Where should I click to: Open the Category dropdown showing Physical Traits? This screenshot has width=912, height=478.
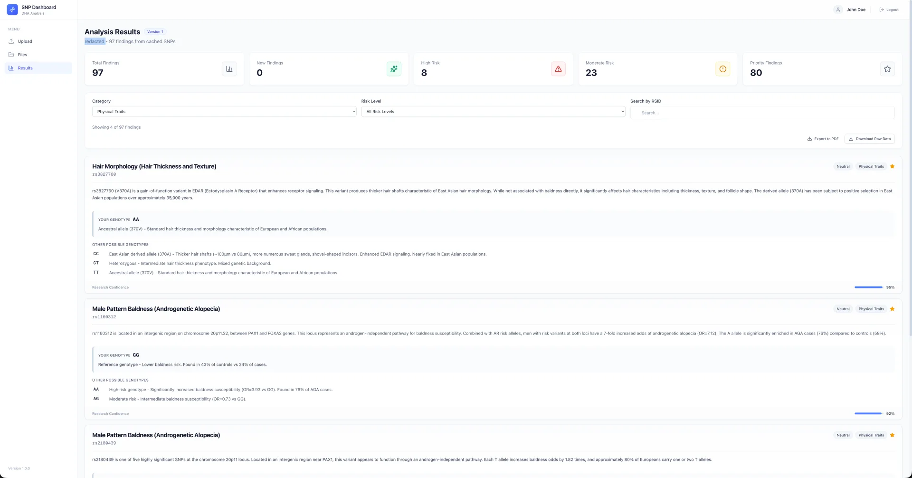224,112
